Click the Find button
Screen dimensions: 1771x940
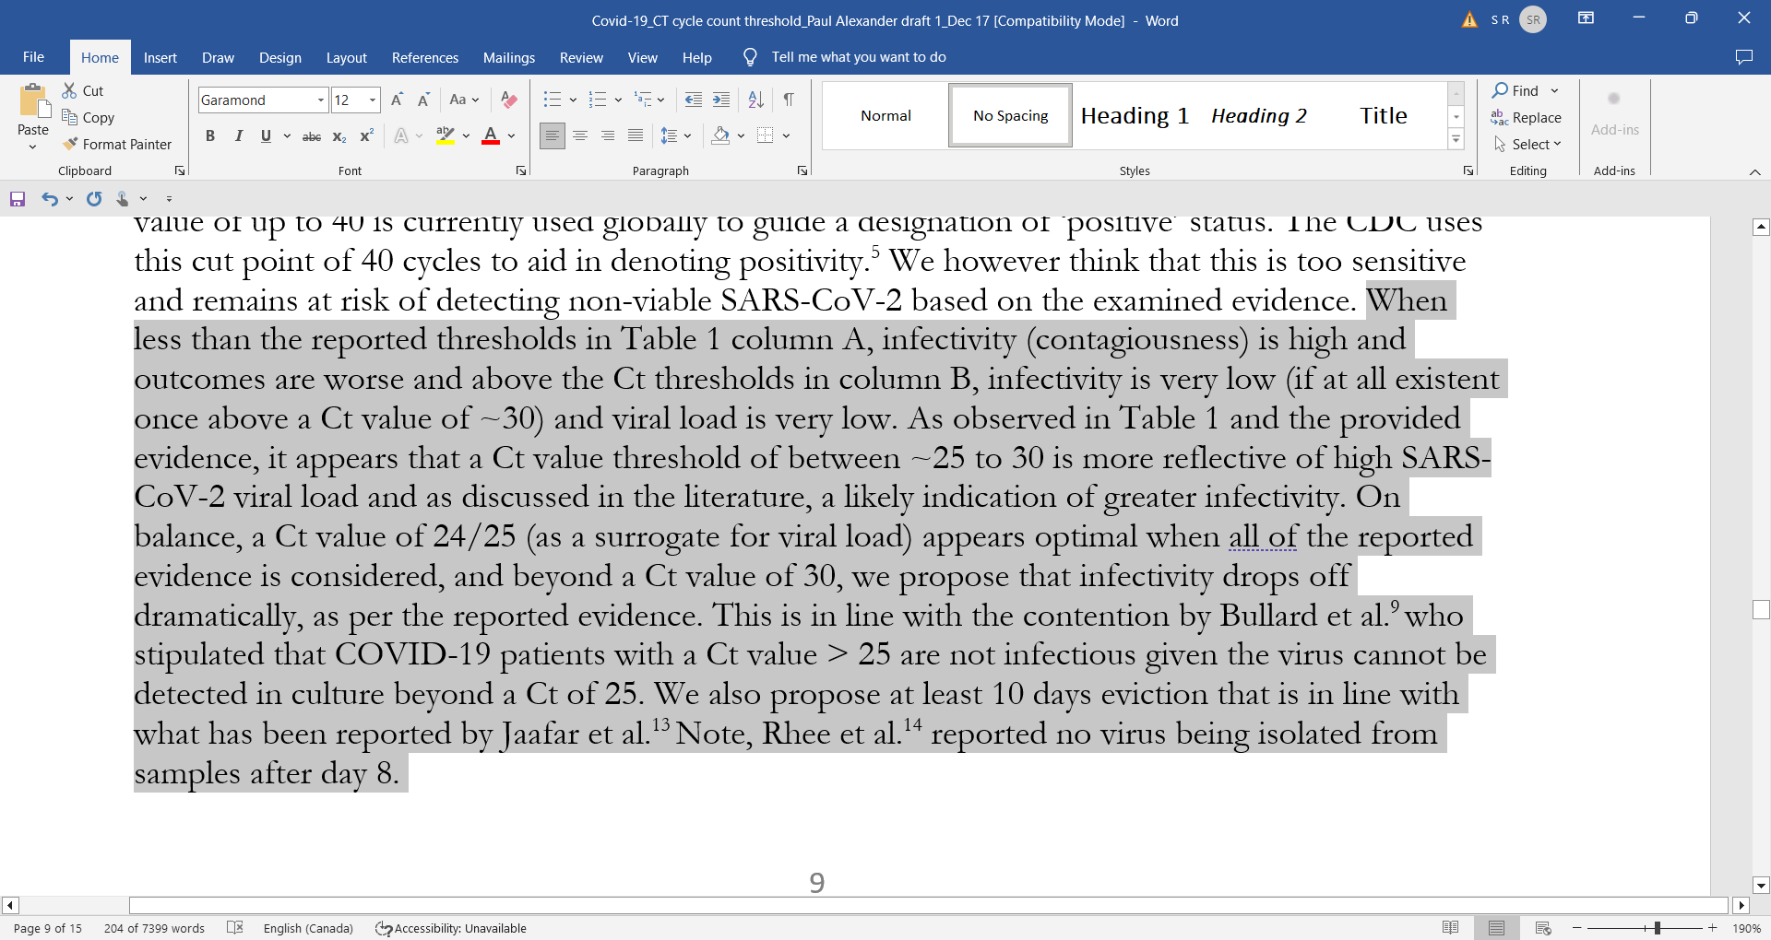[x=1515, y=90]
